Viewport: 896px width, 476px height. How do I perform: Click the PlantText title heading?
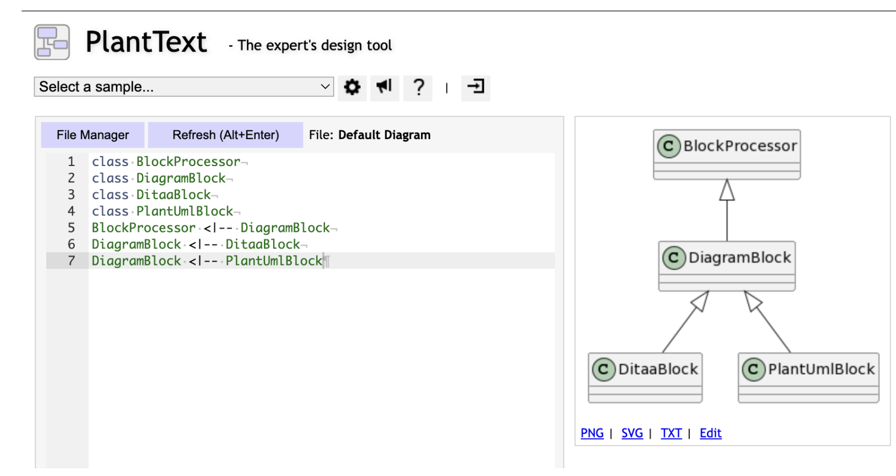click(x=146, y=42)
